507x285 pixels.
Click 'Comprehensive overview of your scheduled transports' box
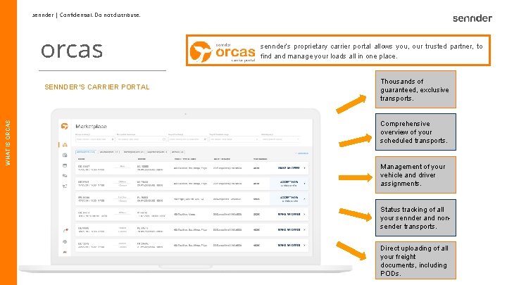point(415,132)
